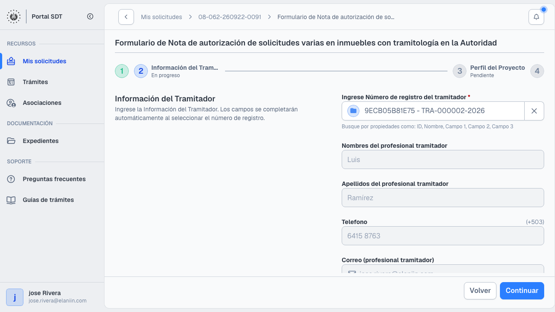Click the Formulario de Nota breadcrumb text
Image resolution: width=555 pixels, height=312 pixels.
[336, 17]
